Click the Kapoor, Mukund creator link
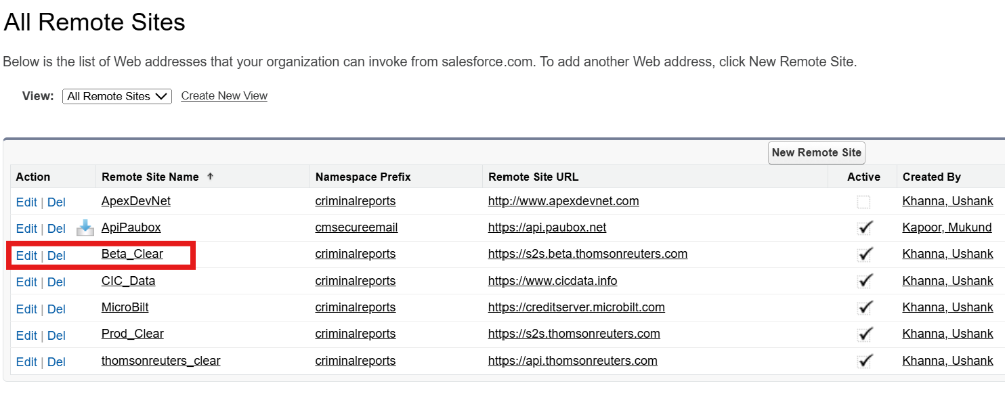Image resolution: width=1005 pixels, height=398 pixels. click(x=947, y=227)
